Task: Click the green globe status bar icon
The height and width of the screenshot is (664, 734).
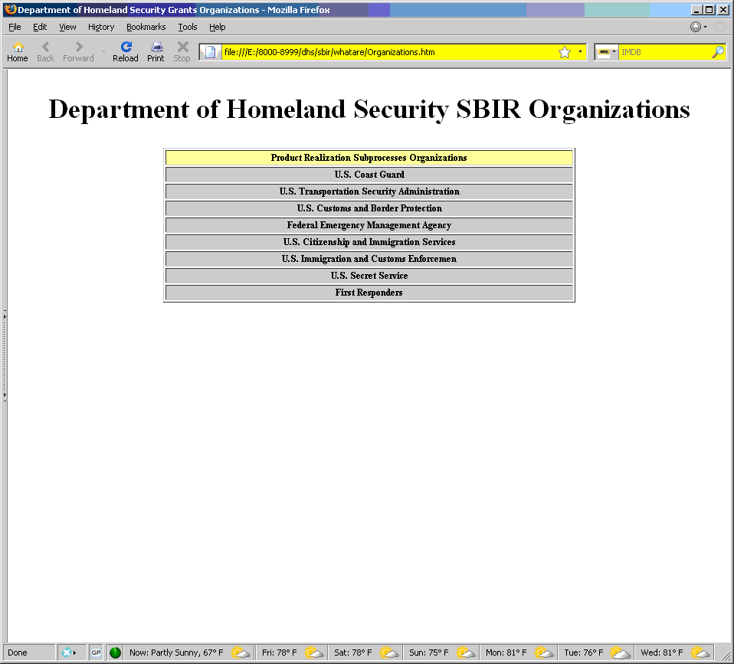Action: click(115, 653)
